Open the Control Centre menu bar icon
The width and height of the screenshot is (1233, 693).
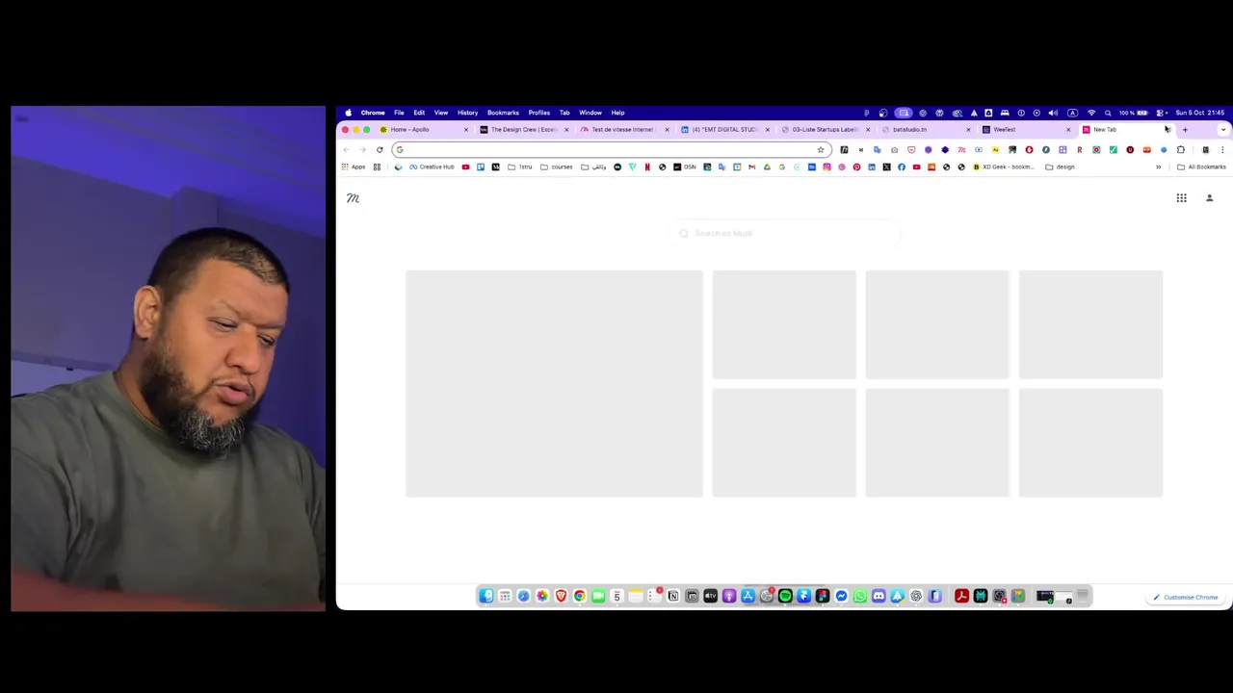pyautogui.click(x=1160, y=113)
